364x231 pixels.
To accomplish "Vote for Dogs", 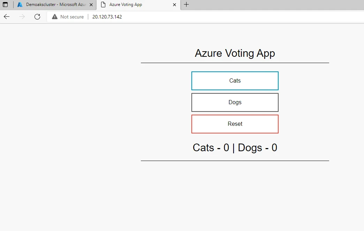I will point(235,102).
